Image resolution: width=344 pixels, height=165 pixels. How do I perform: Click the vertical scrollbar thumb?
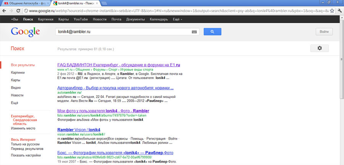point(342,59)
